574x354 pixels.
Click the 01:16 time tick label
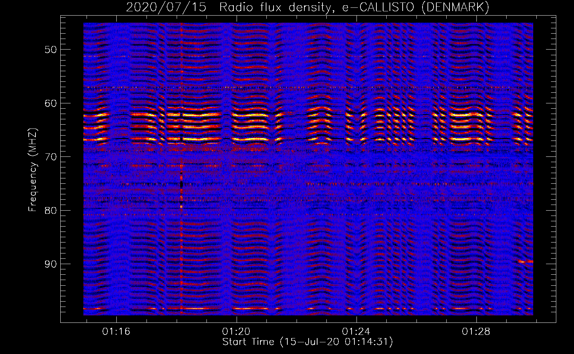pos(116,332)
